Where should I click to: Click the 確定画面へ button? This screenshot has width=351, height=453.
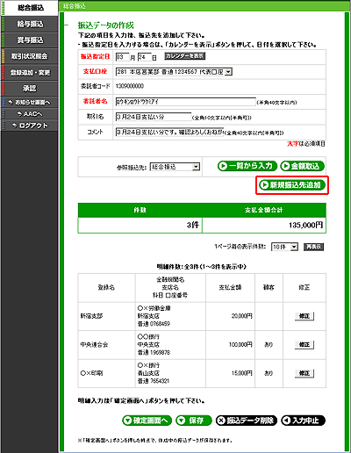coord(147,421)
